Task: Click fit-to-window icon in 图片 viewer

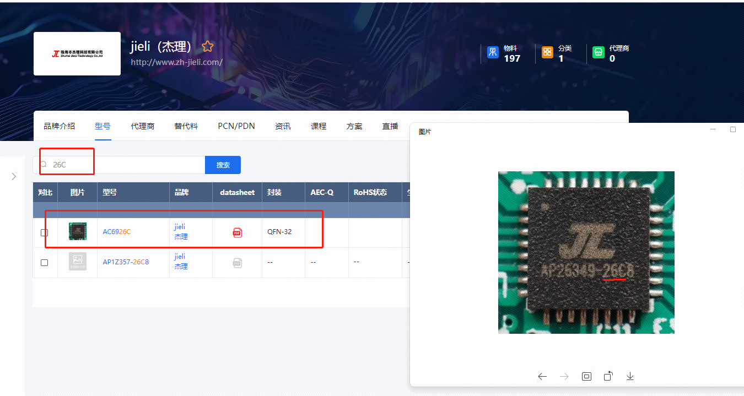Action: pyautogui.click(x=586, y=376)
